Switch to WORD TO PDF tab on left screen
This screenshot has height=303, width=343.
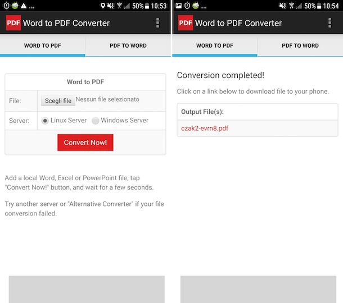tap(42, 45)
